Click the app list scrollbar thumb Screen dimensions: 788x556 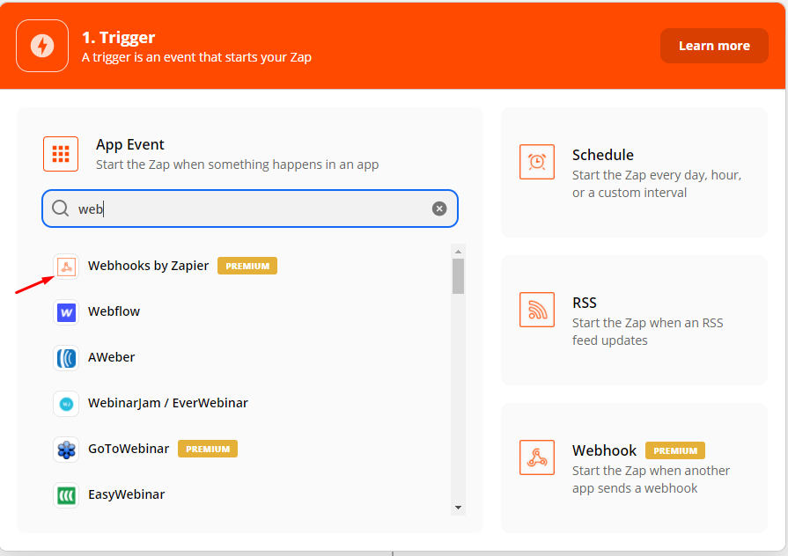point(458,275)
